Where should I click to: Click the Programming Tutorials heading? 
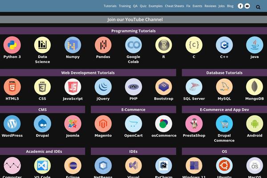pyautogui.click(x=133, y=31)
